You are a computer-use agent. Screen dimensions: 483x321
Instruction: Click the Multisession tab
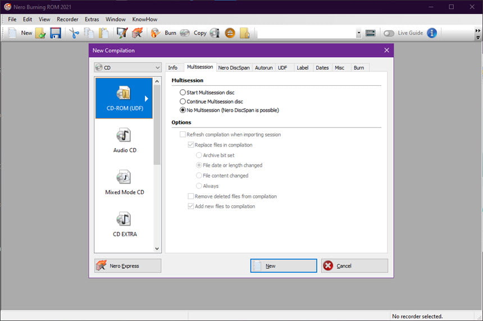(200, 67)
